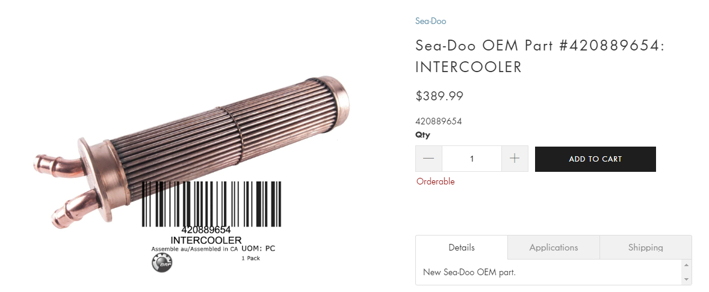Viewport: 709px width, 292px height.
Task: Show the Shipping tab
Action: pyautogui.click(x=645, y=248)
